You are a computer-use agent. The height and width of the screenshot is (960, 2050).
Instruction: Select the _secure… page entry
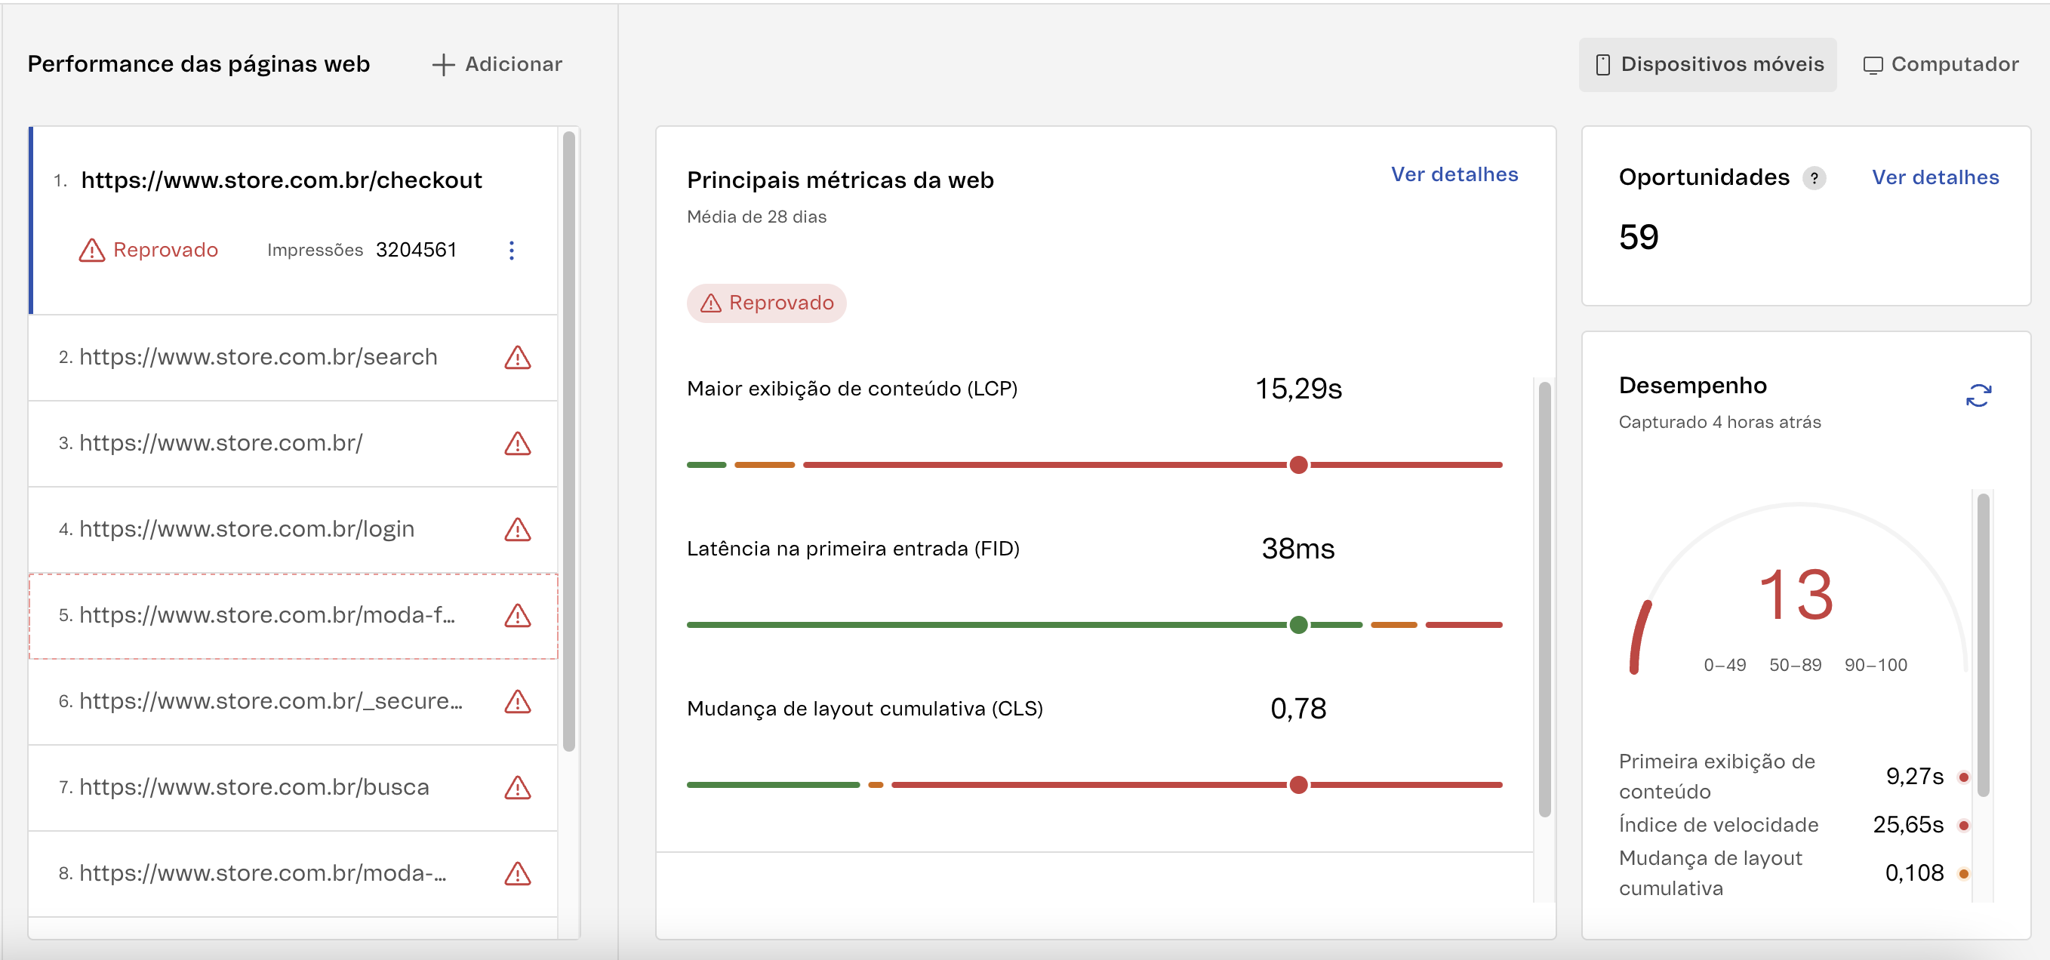tap(270, 700)
